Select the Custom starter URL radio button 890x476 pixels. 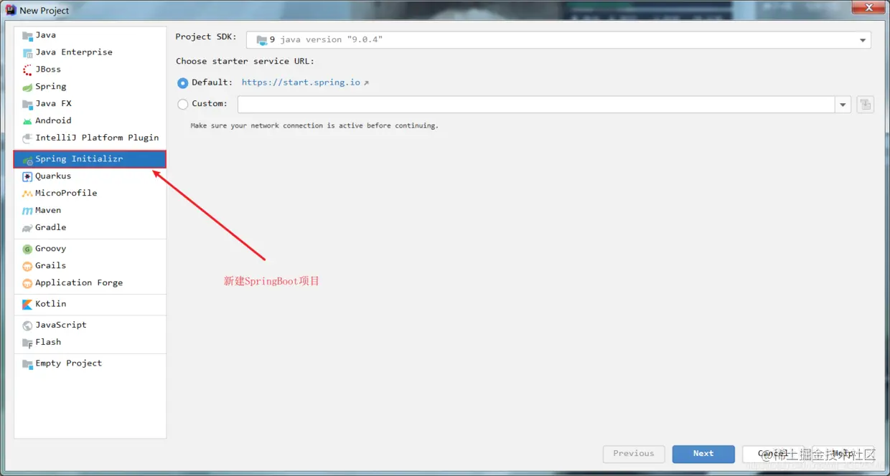tap(182, 104)
